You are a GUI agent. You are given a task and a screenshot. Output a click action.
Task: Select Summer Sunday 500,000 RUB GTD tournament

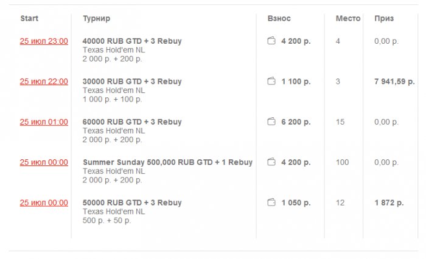(x=167, y=162)
